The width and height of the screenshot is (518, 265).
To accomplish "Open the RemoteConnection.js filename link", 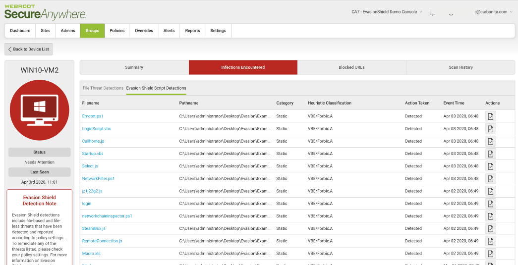I will point(102,241).
